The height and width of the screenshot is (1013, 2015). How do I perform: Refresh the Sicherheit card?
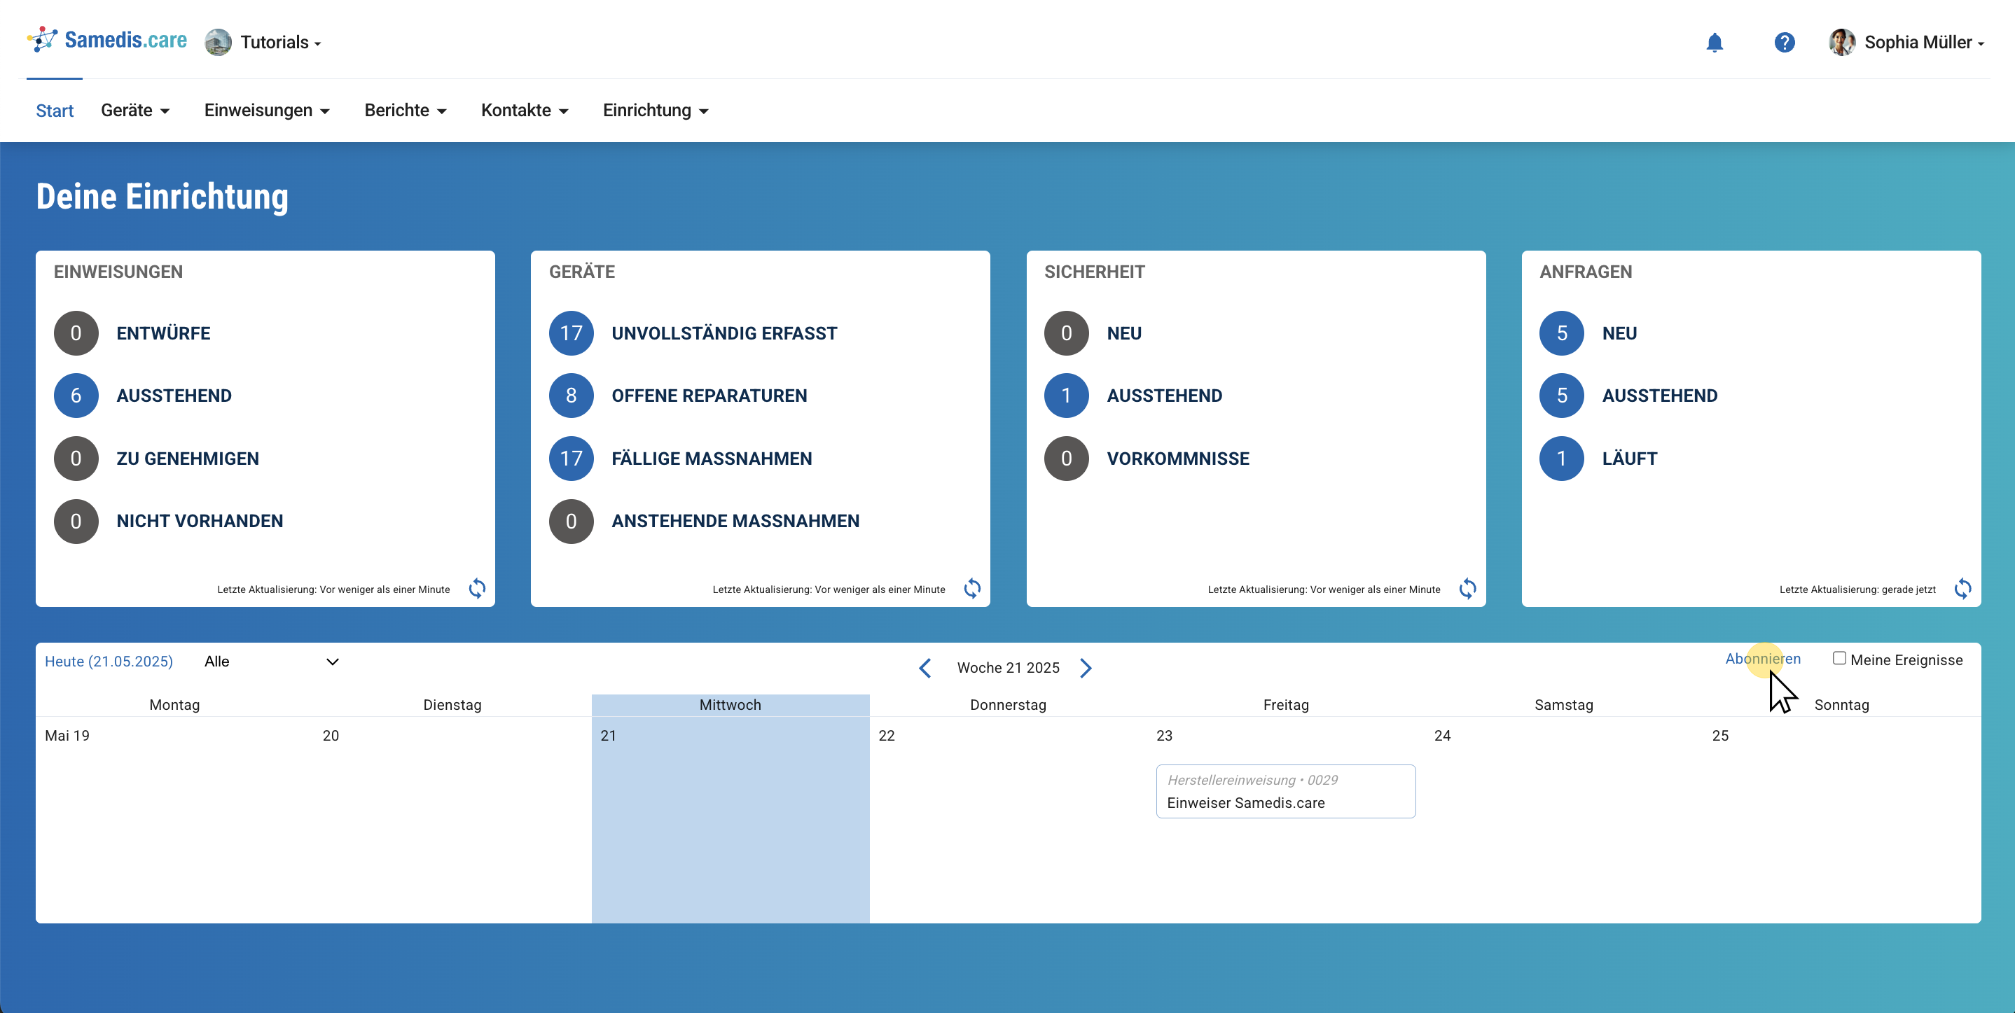[x=1467, y=589]
